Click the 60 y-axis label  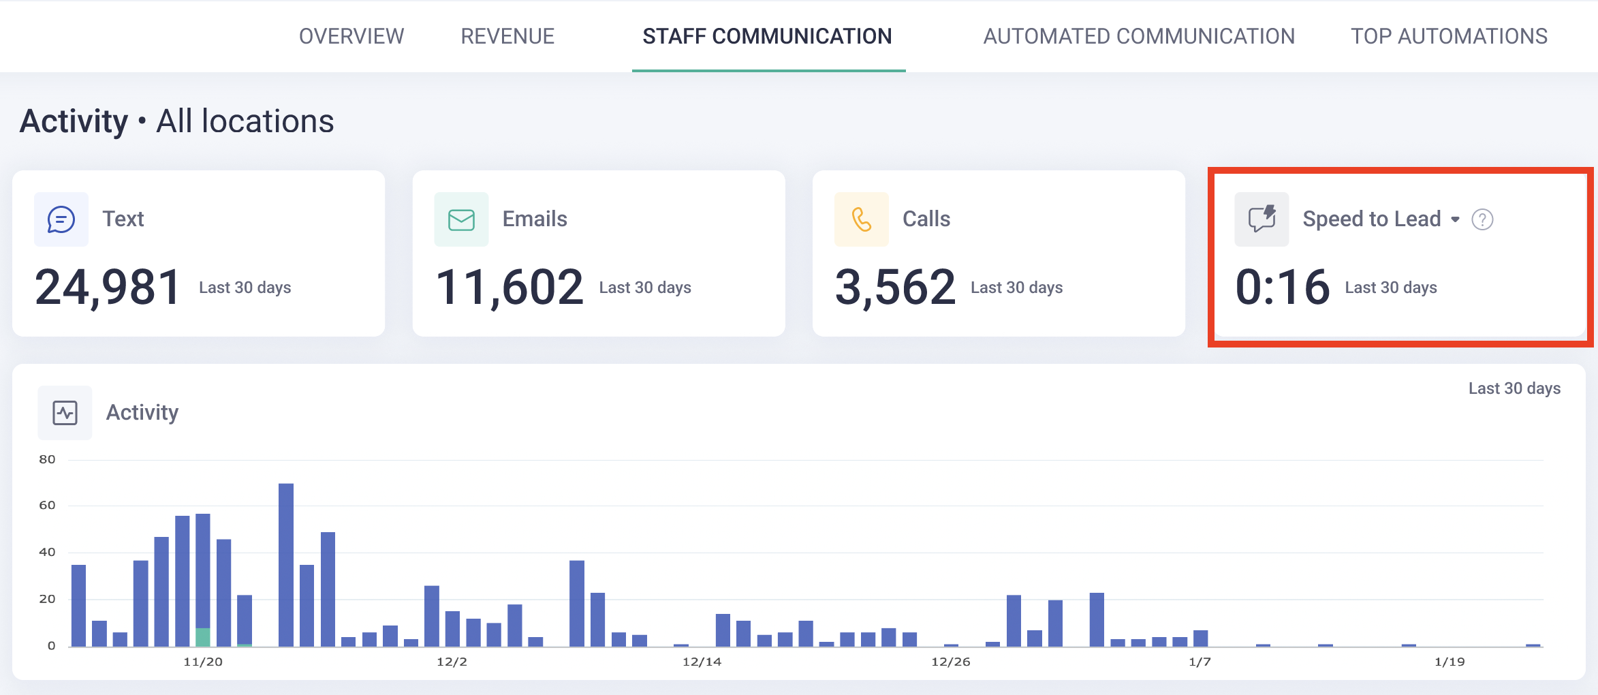point(47,505)
